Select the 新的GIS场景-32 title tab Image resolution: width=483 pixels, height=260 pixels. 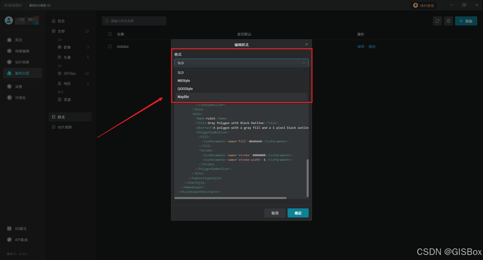pyautogui.click(x=40, y=5)
